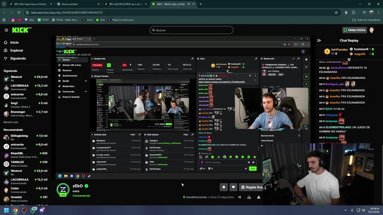
Task: Open Siguiendo in sidebar
Action: click(18, 59)
